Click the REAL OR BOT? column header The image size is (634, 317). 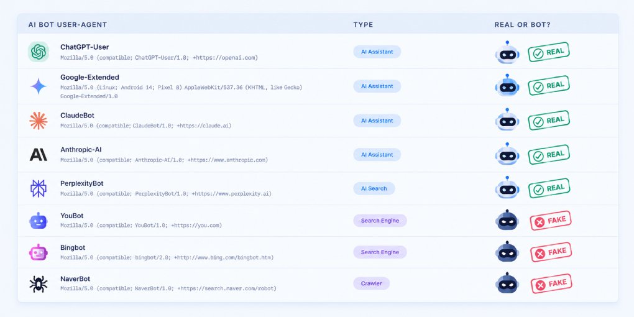[x=522, y=25]
